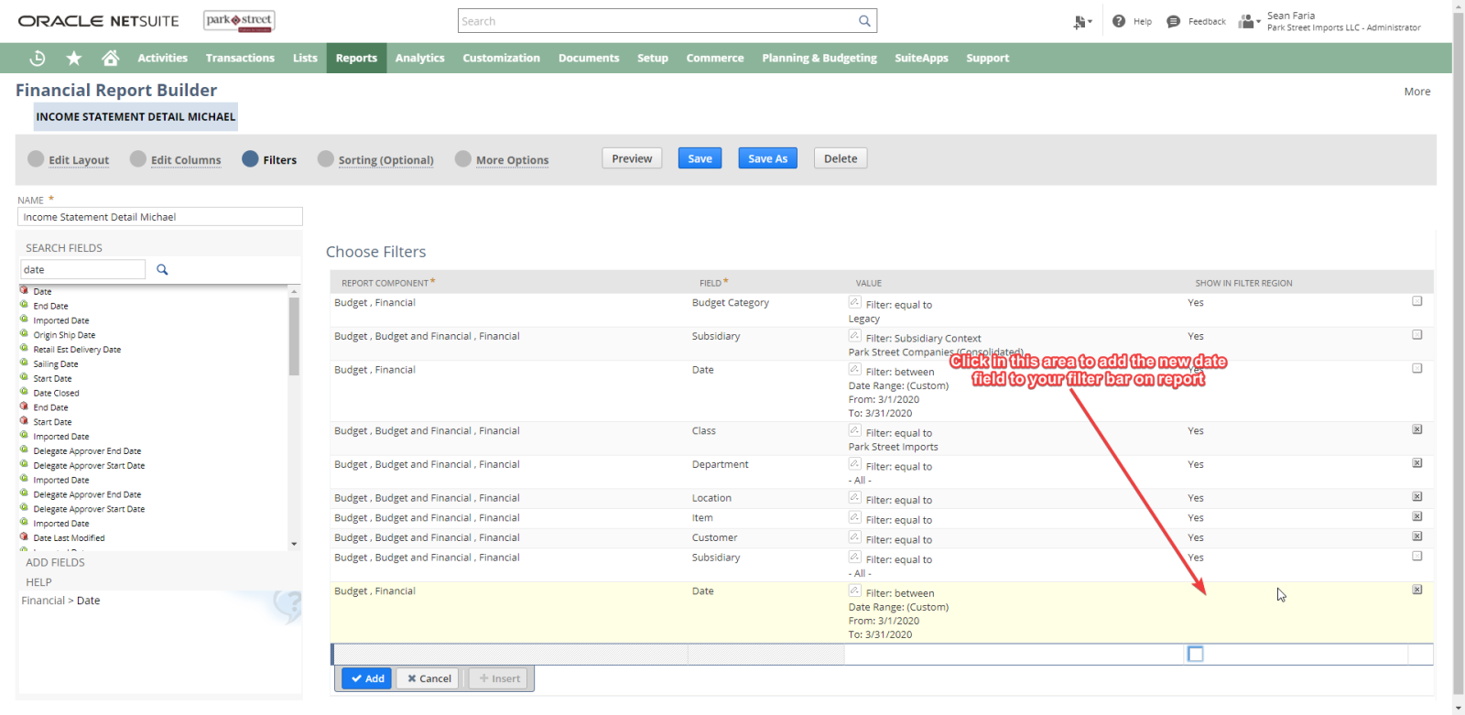This screenshot has width=1465, height=715.
Task: Toggle the X box on the Class row
Action: (x=1417, y=429)
